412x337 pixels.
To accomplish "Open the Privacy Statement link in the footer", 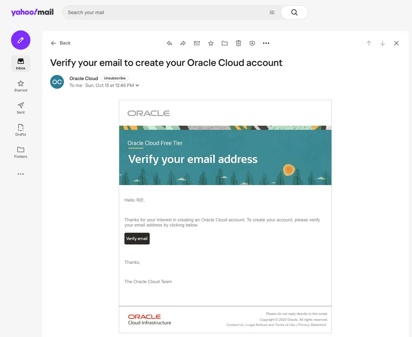I will [312, 325].
